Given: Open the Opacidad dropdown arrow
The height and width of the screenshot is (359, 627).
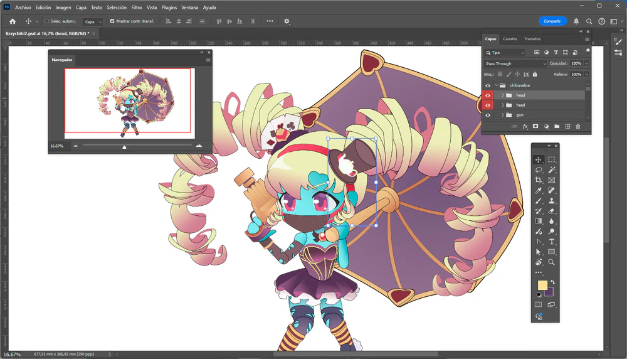Looking at the screenshot, I should tap(587, 63).
